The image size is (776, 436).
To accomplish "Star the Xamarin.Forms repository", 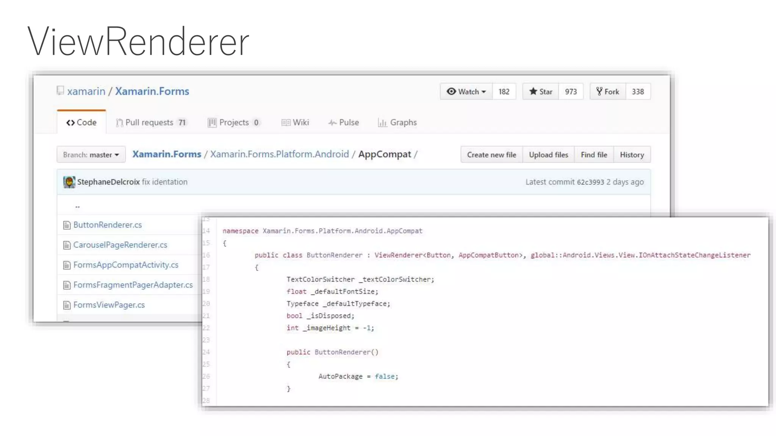I will click(x=541, y=92).
